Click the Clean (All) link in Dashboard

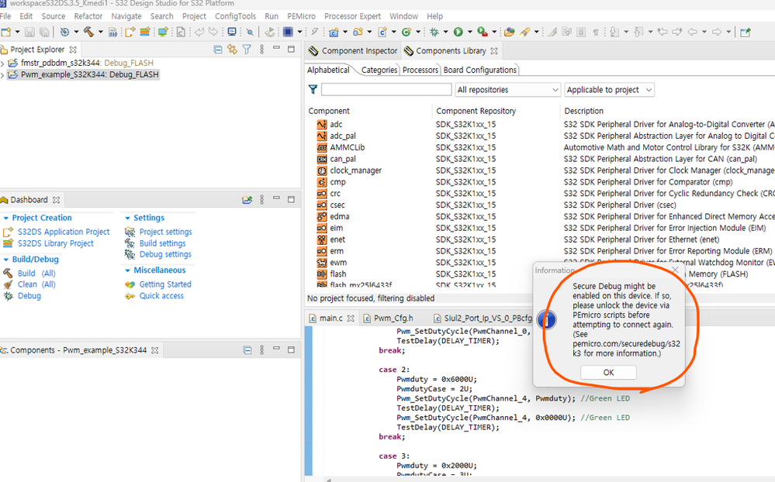(x=36, y=284)
